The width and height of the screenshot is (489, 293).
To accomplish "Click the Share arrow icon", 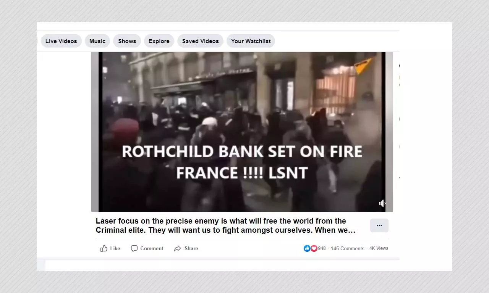I will click(x=178, y=248).
